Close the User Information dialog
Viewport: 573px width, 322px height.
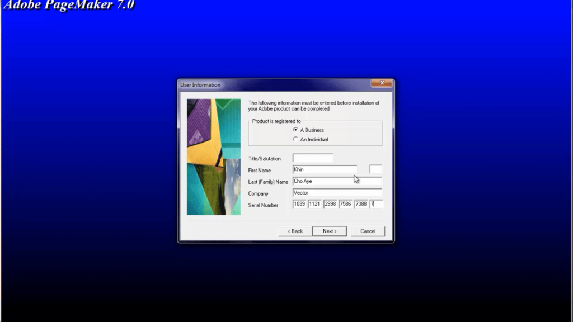382,83
